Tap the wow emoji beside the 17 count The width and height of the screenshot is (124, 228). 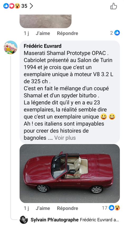coord(117,208)
